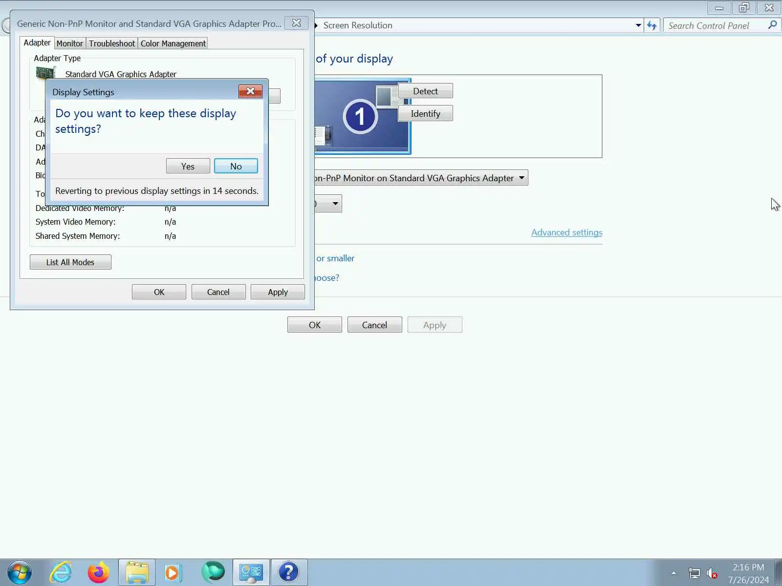Image resolution: width=782 pixels, height=586 pixels.
Task: Click Apply in adapter properties dialog
Action: (278, 292)
